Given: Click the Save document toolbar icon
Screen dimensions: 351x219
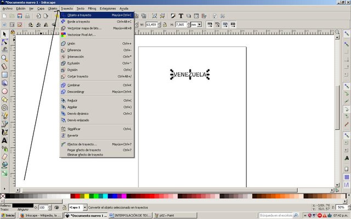Looking at the screenshot, I should [x=20, y=16].
